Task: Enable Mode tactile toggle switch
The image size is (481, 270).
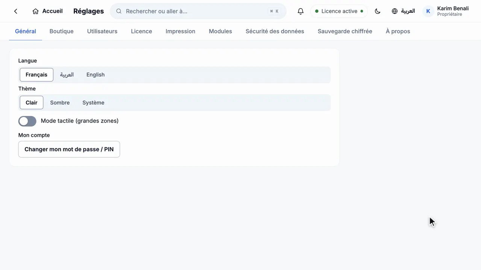Action: 27,121
